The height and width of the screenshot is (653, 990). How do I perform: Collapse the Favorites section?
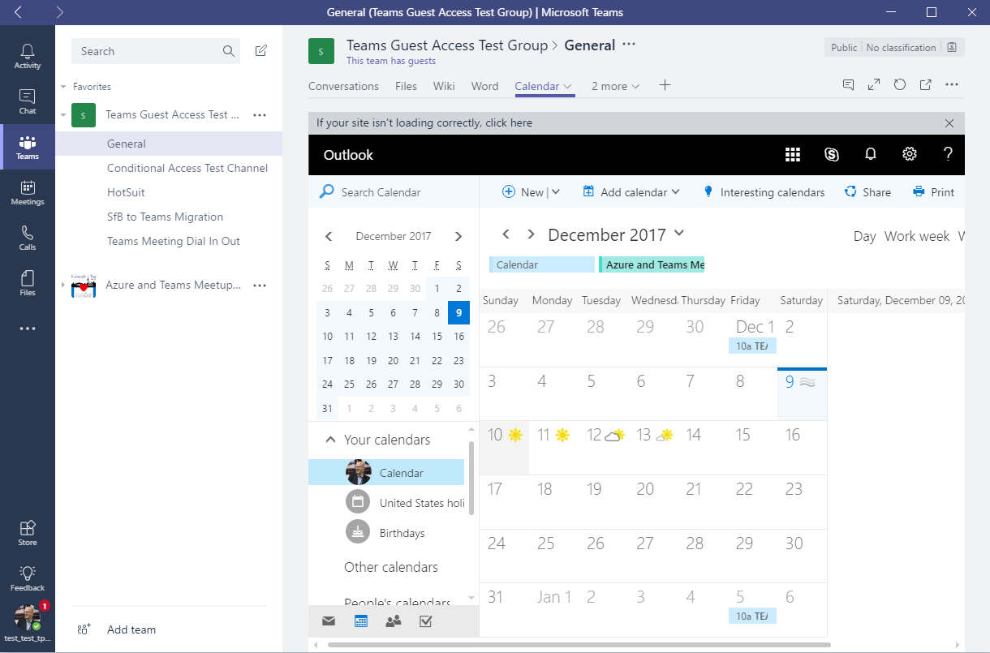[63, 87]
